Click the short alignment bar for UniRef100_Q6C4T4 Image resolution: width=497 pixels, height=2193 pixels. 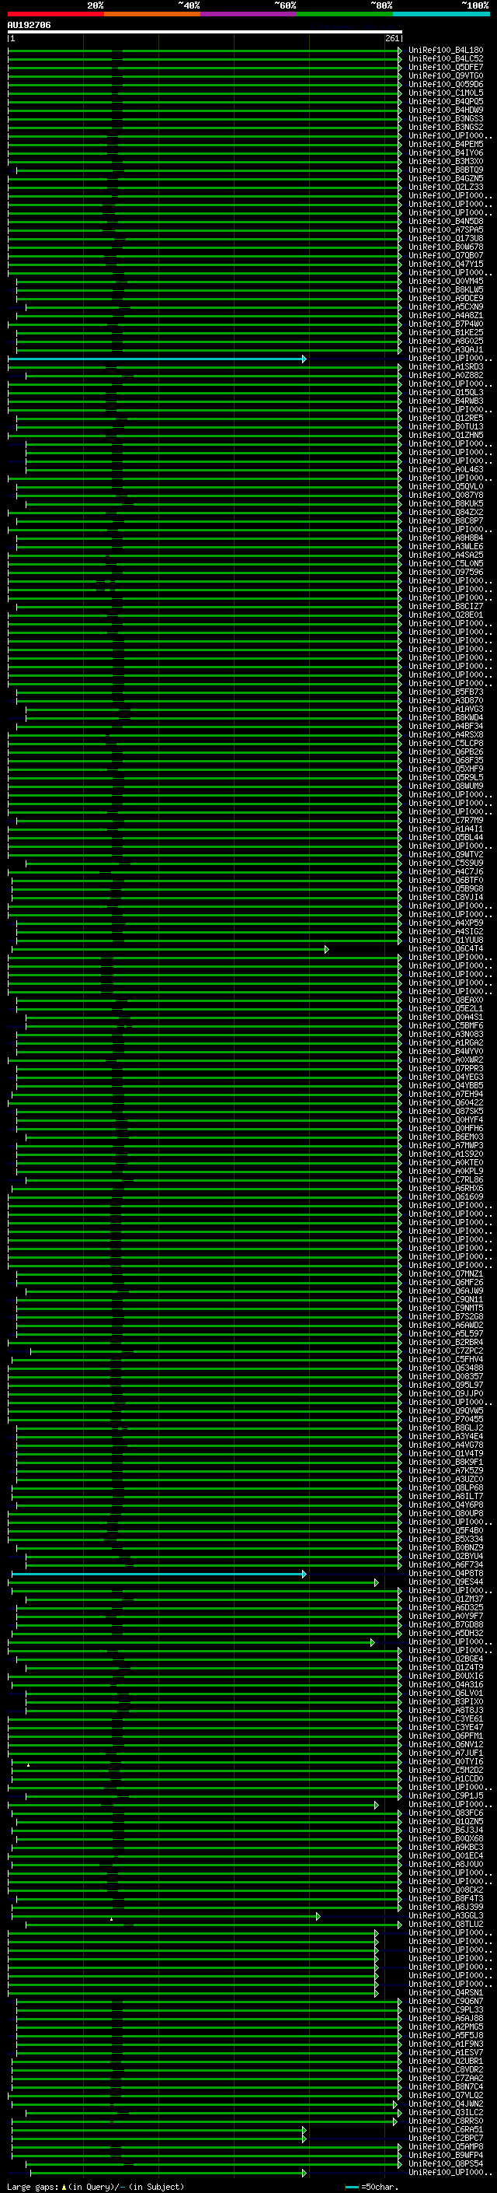169,949
